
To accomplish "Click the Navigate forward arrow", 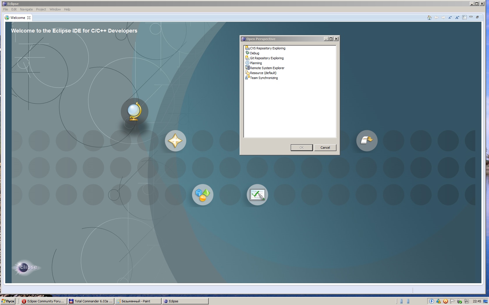I will click(x=443, y=17).
